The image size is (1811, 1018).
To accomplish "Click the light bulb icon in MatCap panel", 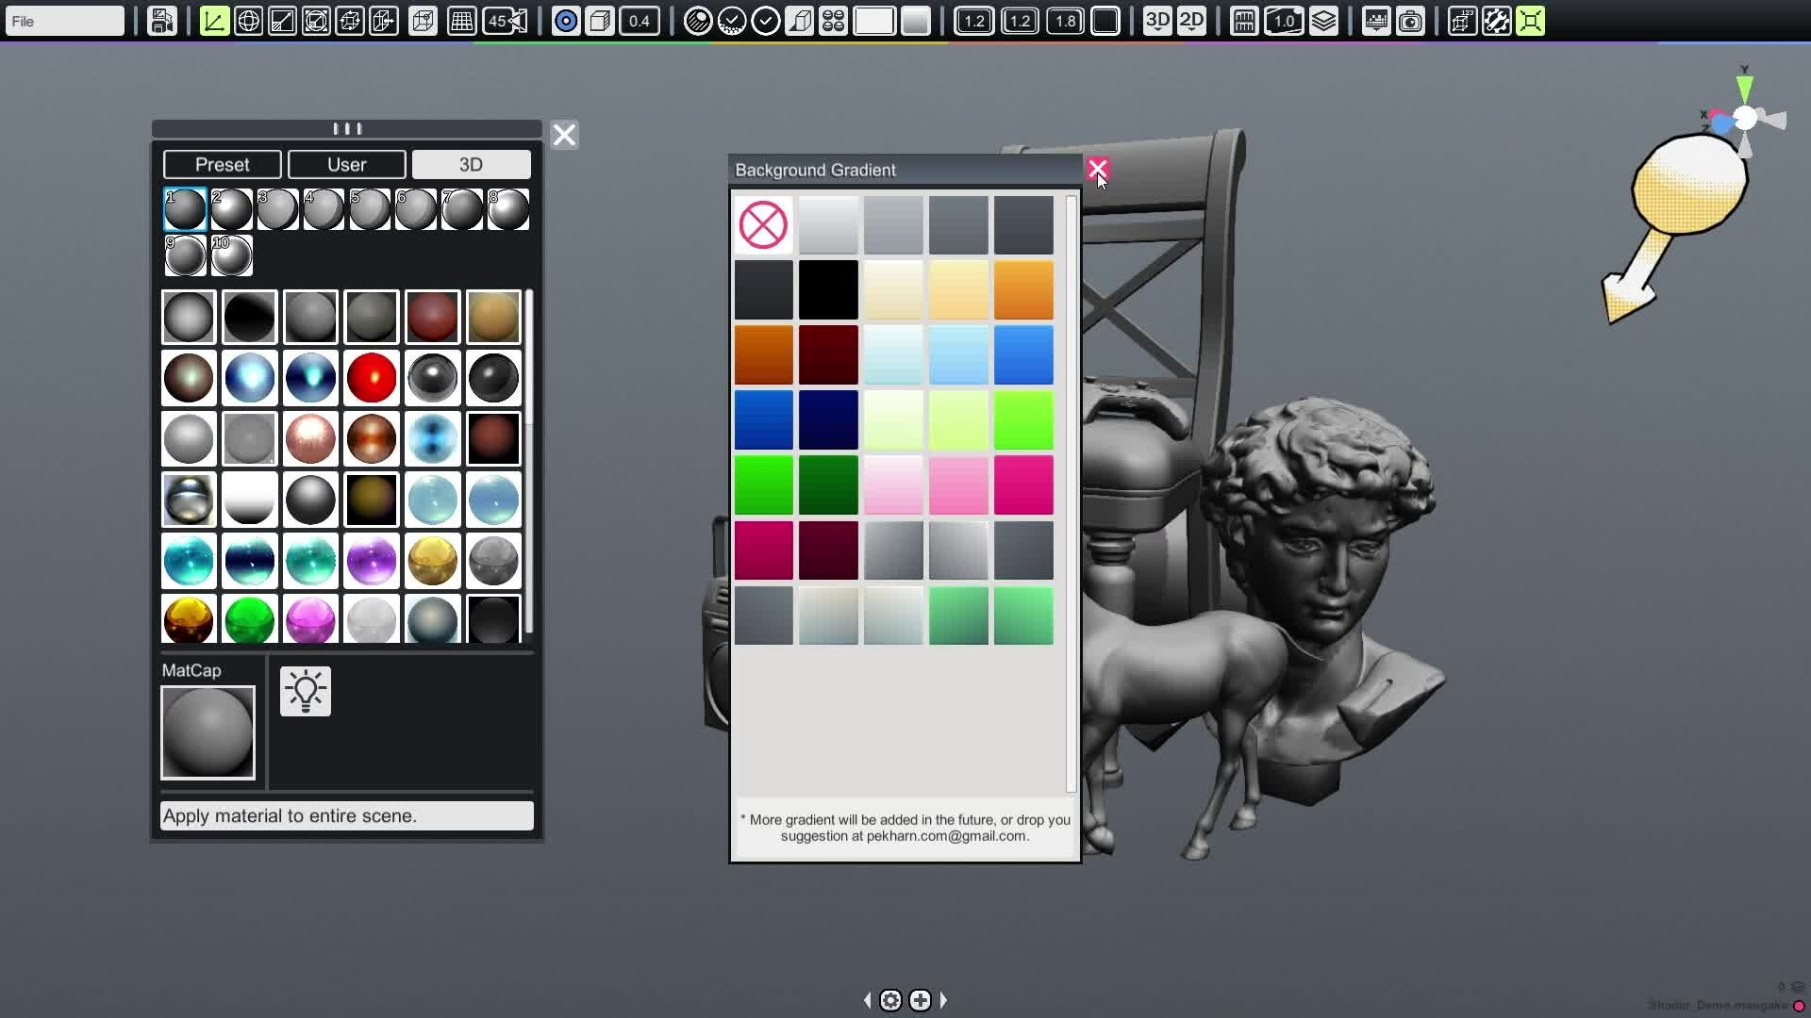I will click(306, 691).
